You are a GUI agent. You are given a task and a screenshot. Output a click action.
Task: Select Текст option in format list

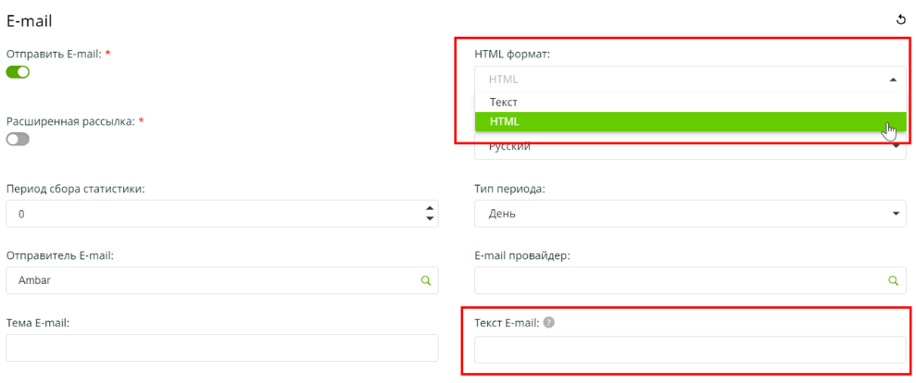[x=504, y=102]
